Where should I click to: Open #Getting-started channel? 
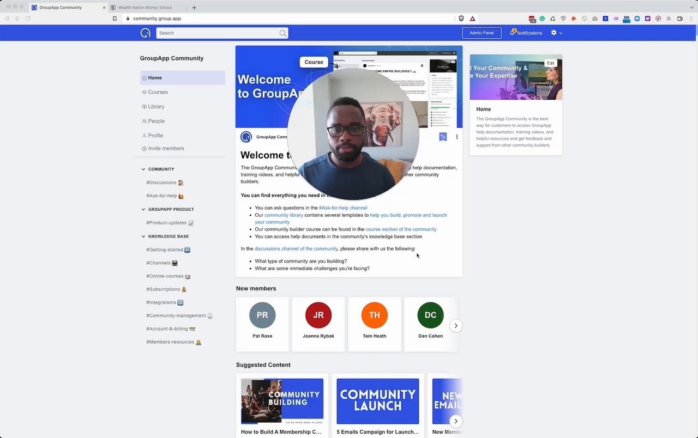coord(168,250)
